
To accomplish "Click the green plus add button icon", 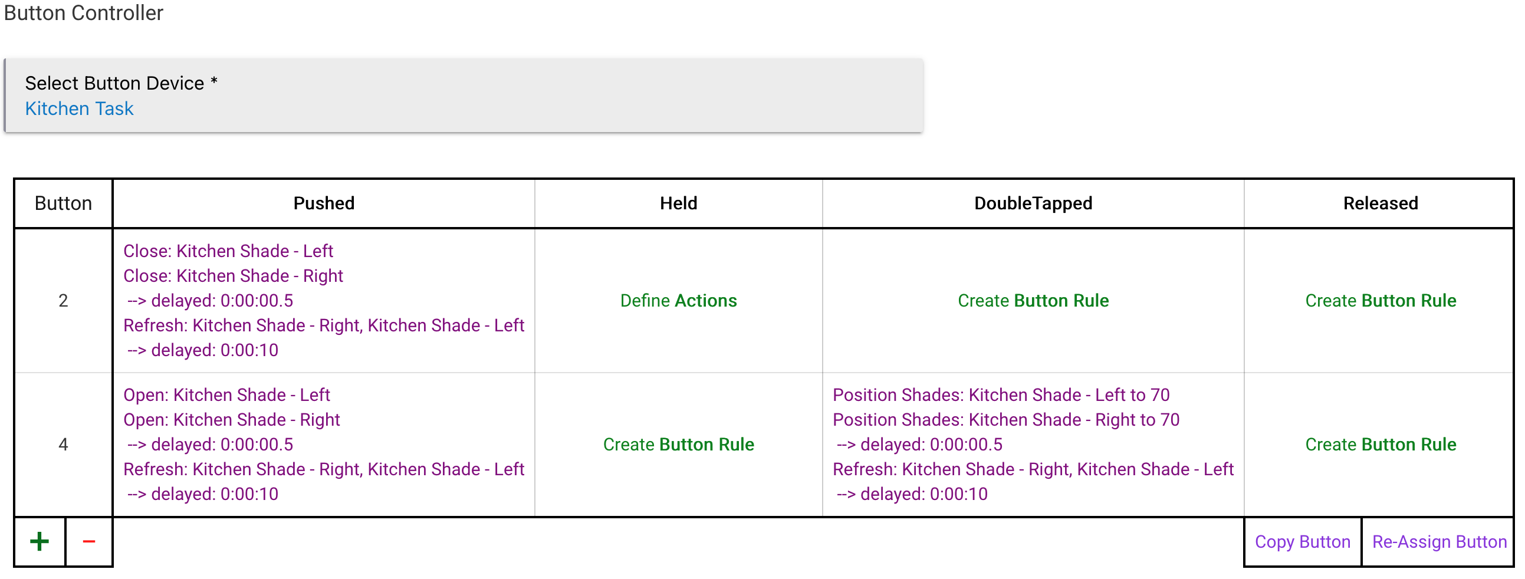I will click(40, 541).
